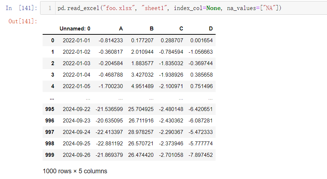Viewport: 327px width, 179px height.
Task: Click date cell 2024-09-25
Action: [77, 144]
